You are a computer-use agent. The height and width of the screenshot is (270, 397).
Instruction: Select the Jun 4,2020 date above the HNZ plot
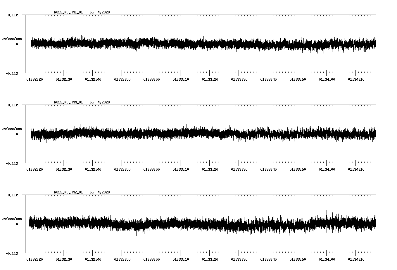pyautogui.click(x=100, y=192)
